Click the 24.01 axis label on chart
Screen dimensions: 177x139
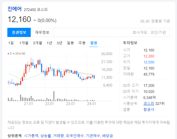click(92, 104)
